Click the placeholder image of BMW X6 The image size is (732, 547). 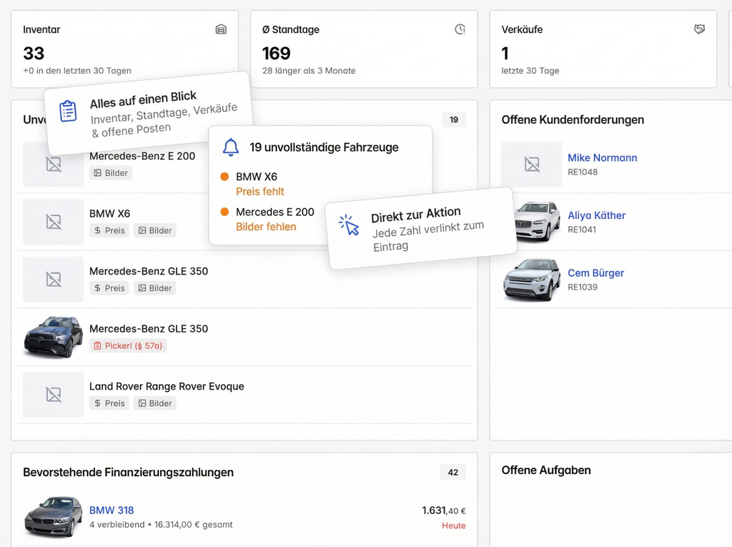pyautogui.click(x=54, y=222)
